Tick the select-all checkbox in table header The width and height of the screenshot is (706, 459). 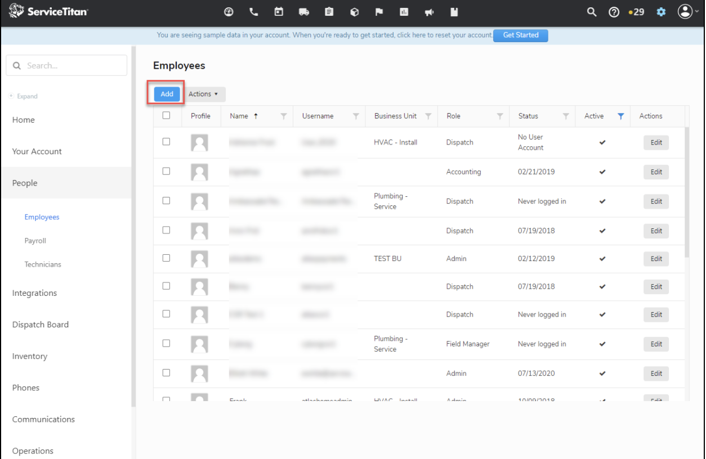166,115
